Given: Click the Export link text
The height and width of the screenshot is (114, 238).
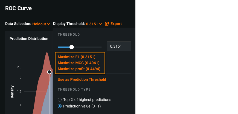Looking at the screenshot, I should coord(116,24).
